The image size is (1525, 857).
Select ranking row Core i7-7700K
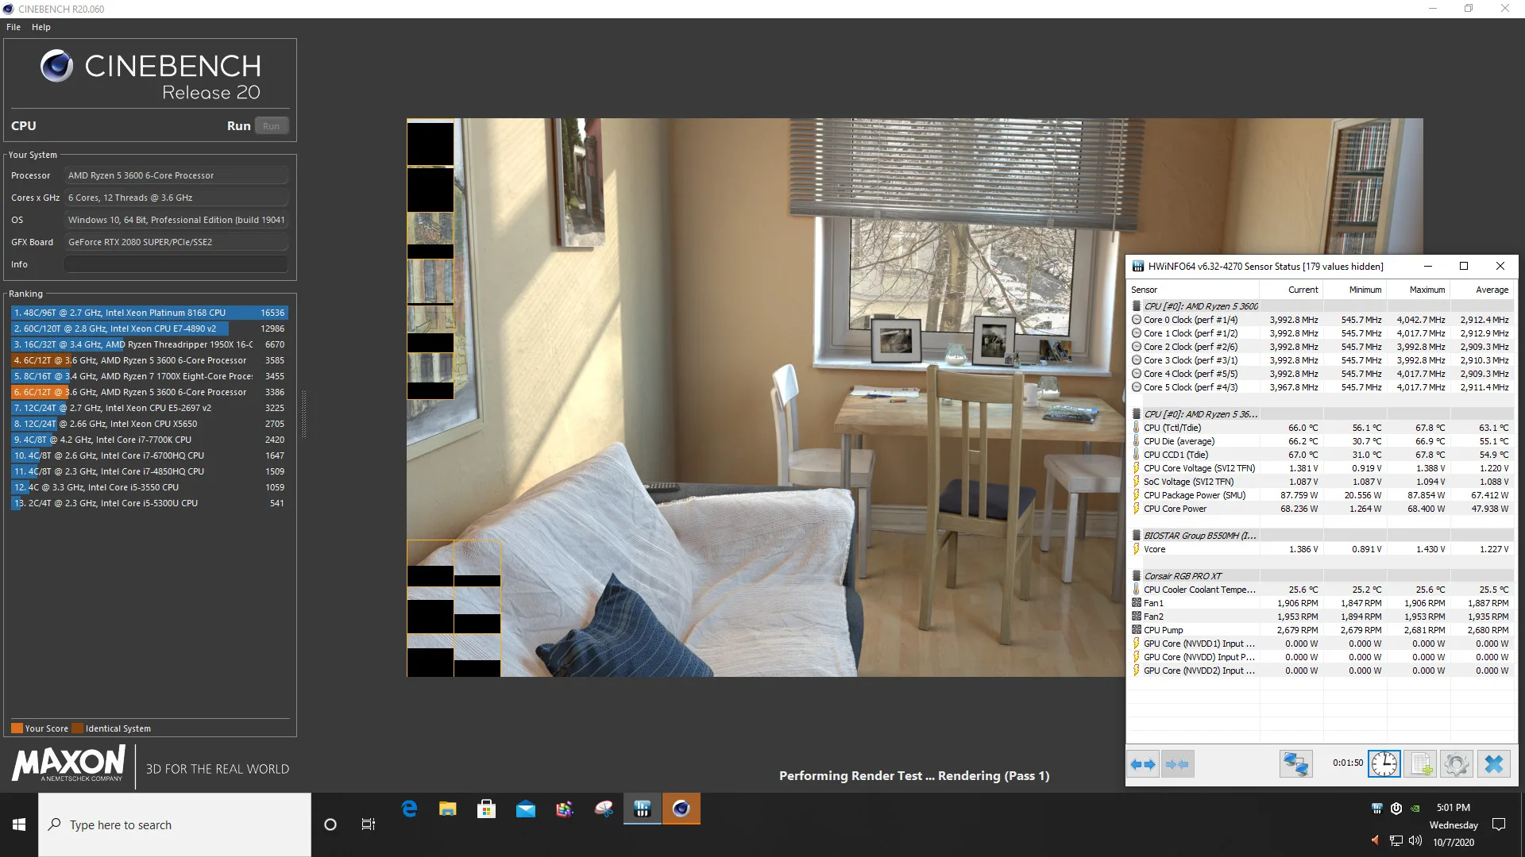pos(149,440)
